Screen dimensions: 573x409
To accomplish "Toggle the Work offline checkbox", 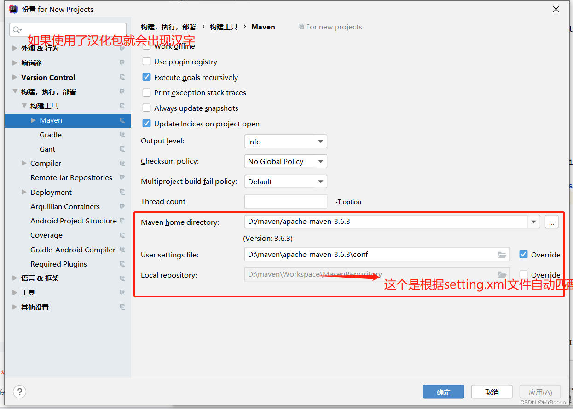I will click(x=146, y=46).
